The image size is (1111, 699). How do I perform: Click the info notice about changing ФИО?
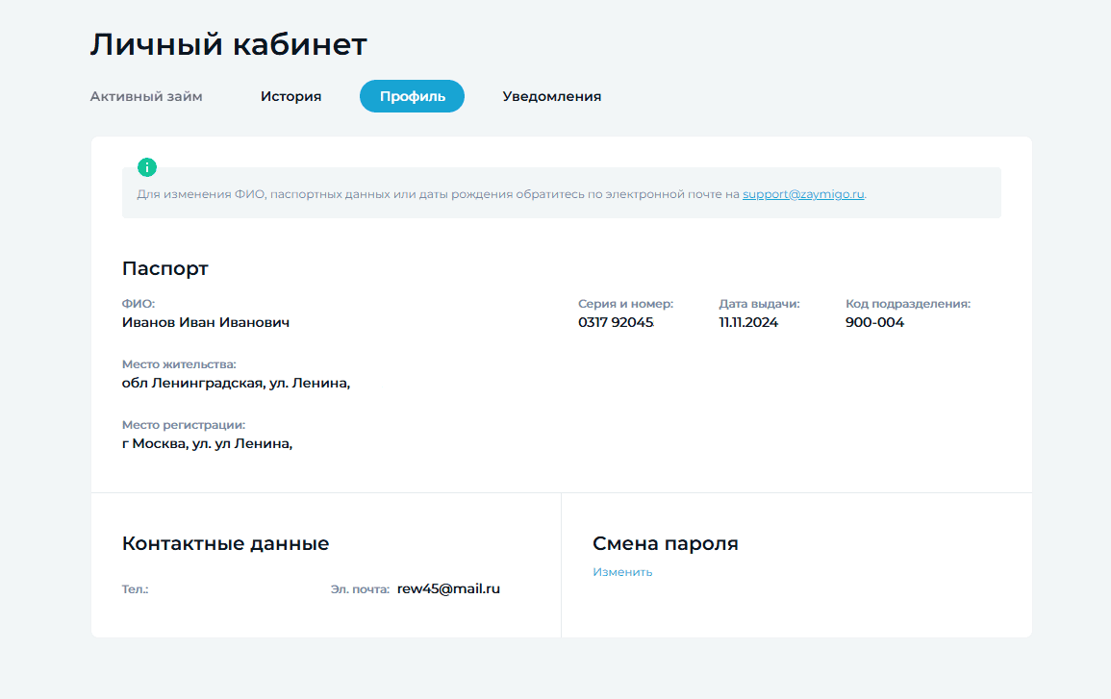tap(561, 192)
